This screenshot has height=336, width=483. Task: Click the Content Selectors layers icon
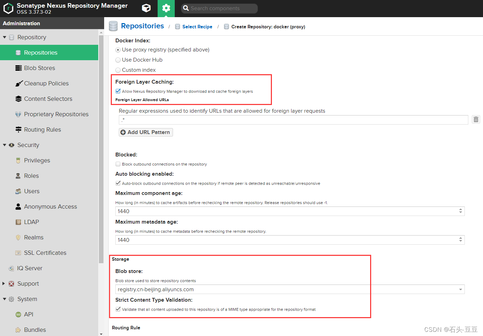(19, 99)
